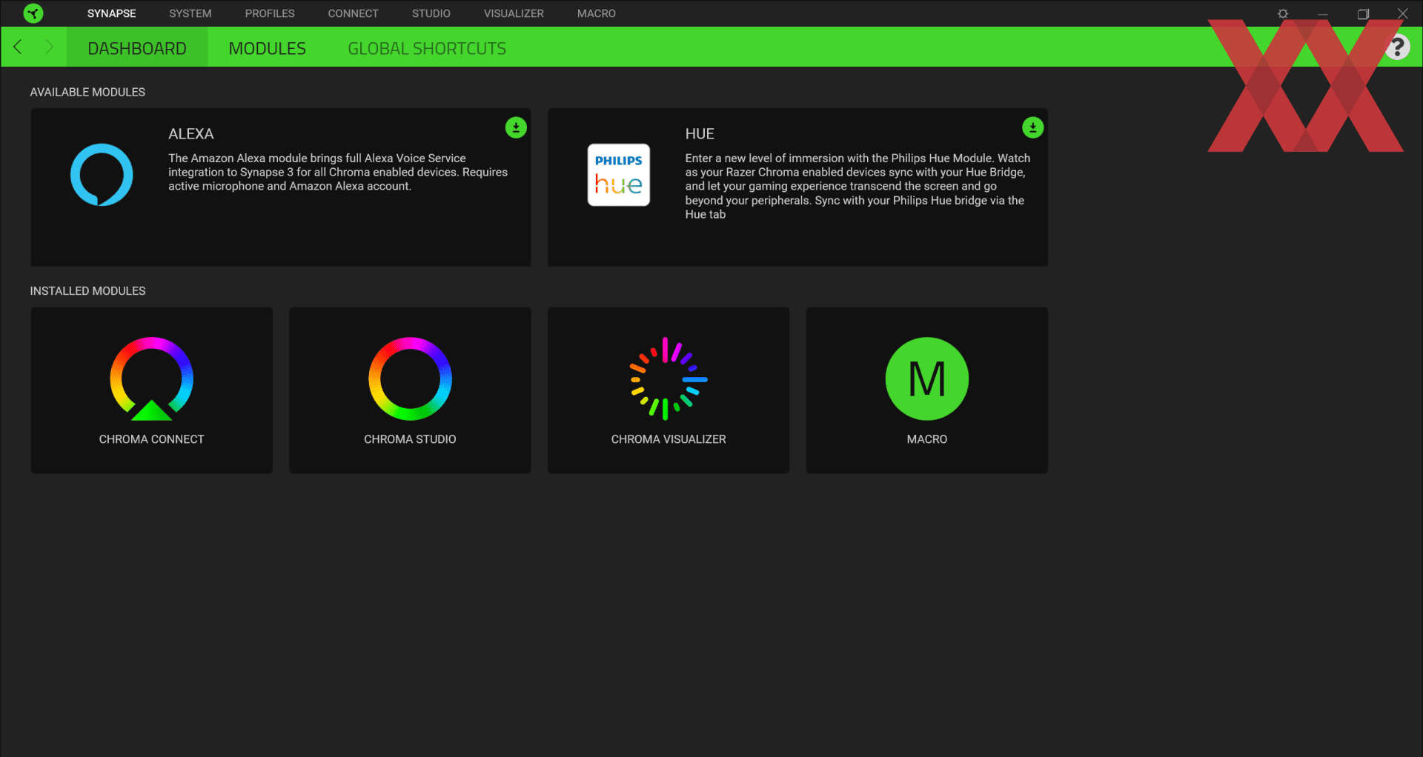The image size is (1423, 757).
Task: Click the Chroma Studio ring icon
Action: click(x=410, y=378)
